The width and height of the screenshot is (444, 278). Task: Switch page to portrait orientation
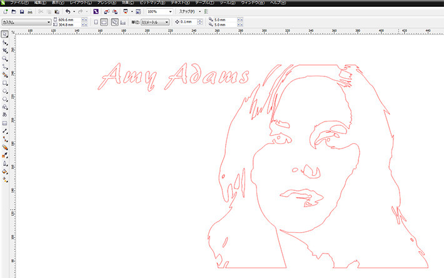96,22
